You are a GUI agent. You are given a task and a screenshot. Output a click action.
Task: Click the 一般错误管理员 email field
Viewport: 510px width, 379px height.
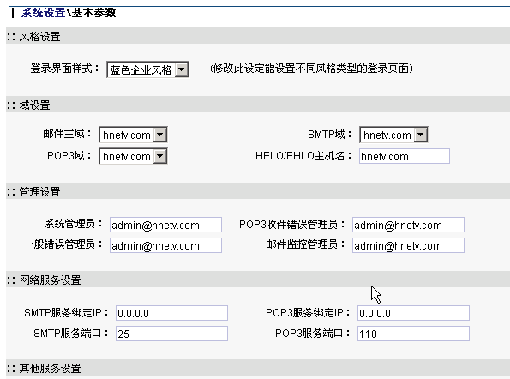pos(166,245)
